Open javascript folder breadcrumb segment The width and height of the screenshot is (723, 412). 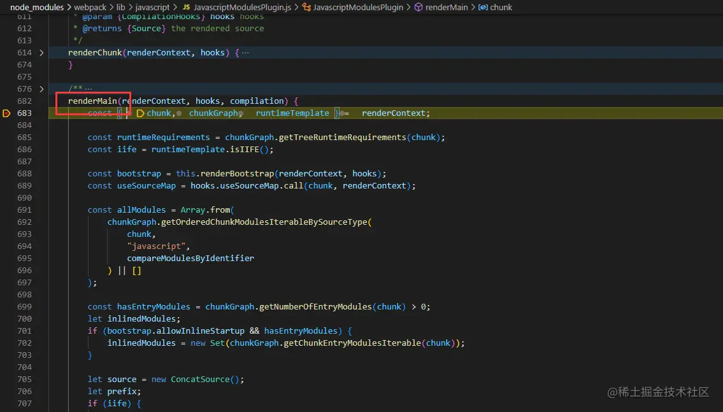tap(152, 8)
